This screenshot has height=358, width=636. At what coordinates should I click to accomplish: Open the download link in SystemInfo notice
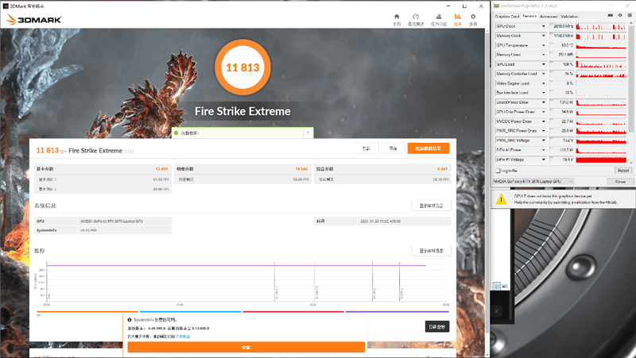pos(183,337)
